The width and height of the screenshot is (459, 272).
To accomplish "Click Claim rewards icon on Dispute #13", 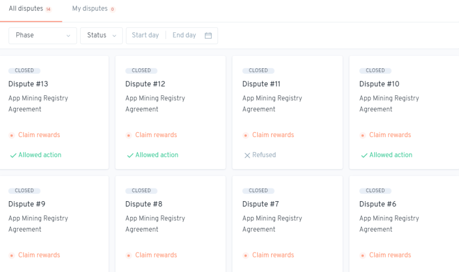I will pos(11,135).
